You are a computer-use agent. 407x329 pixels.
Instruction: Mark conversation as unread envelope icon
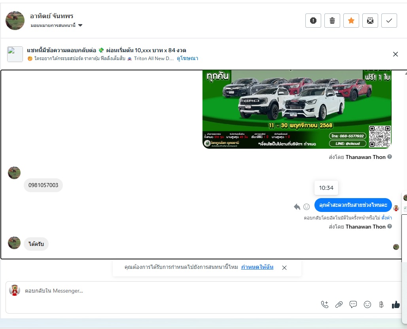click(370, 21)
